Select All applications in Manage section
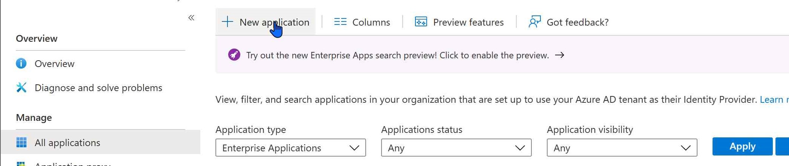 point(101,142)
